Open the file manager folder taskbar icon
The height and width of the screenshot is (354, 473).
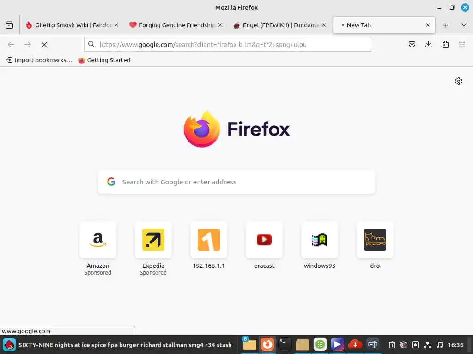coord(249,345)
